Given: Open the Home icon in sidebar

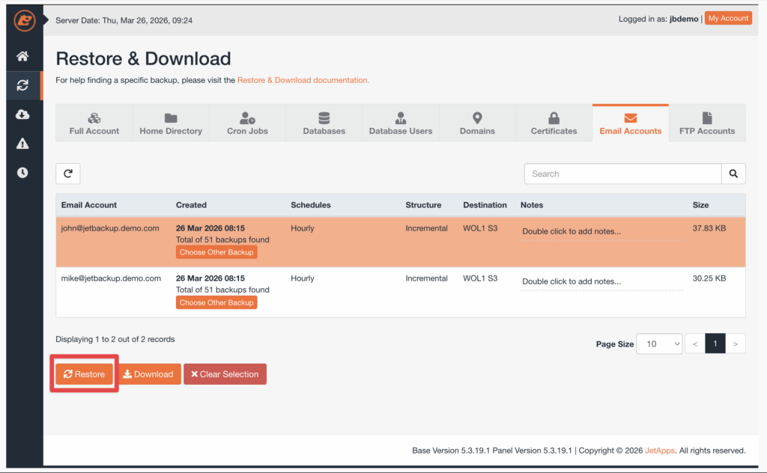Looking at the screenshot, I should tap(22, 56).
